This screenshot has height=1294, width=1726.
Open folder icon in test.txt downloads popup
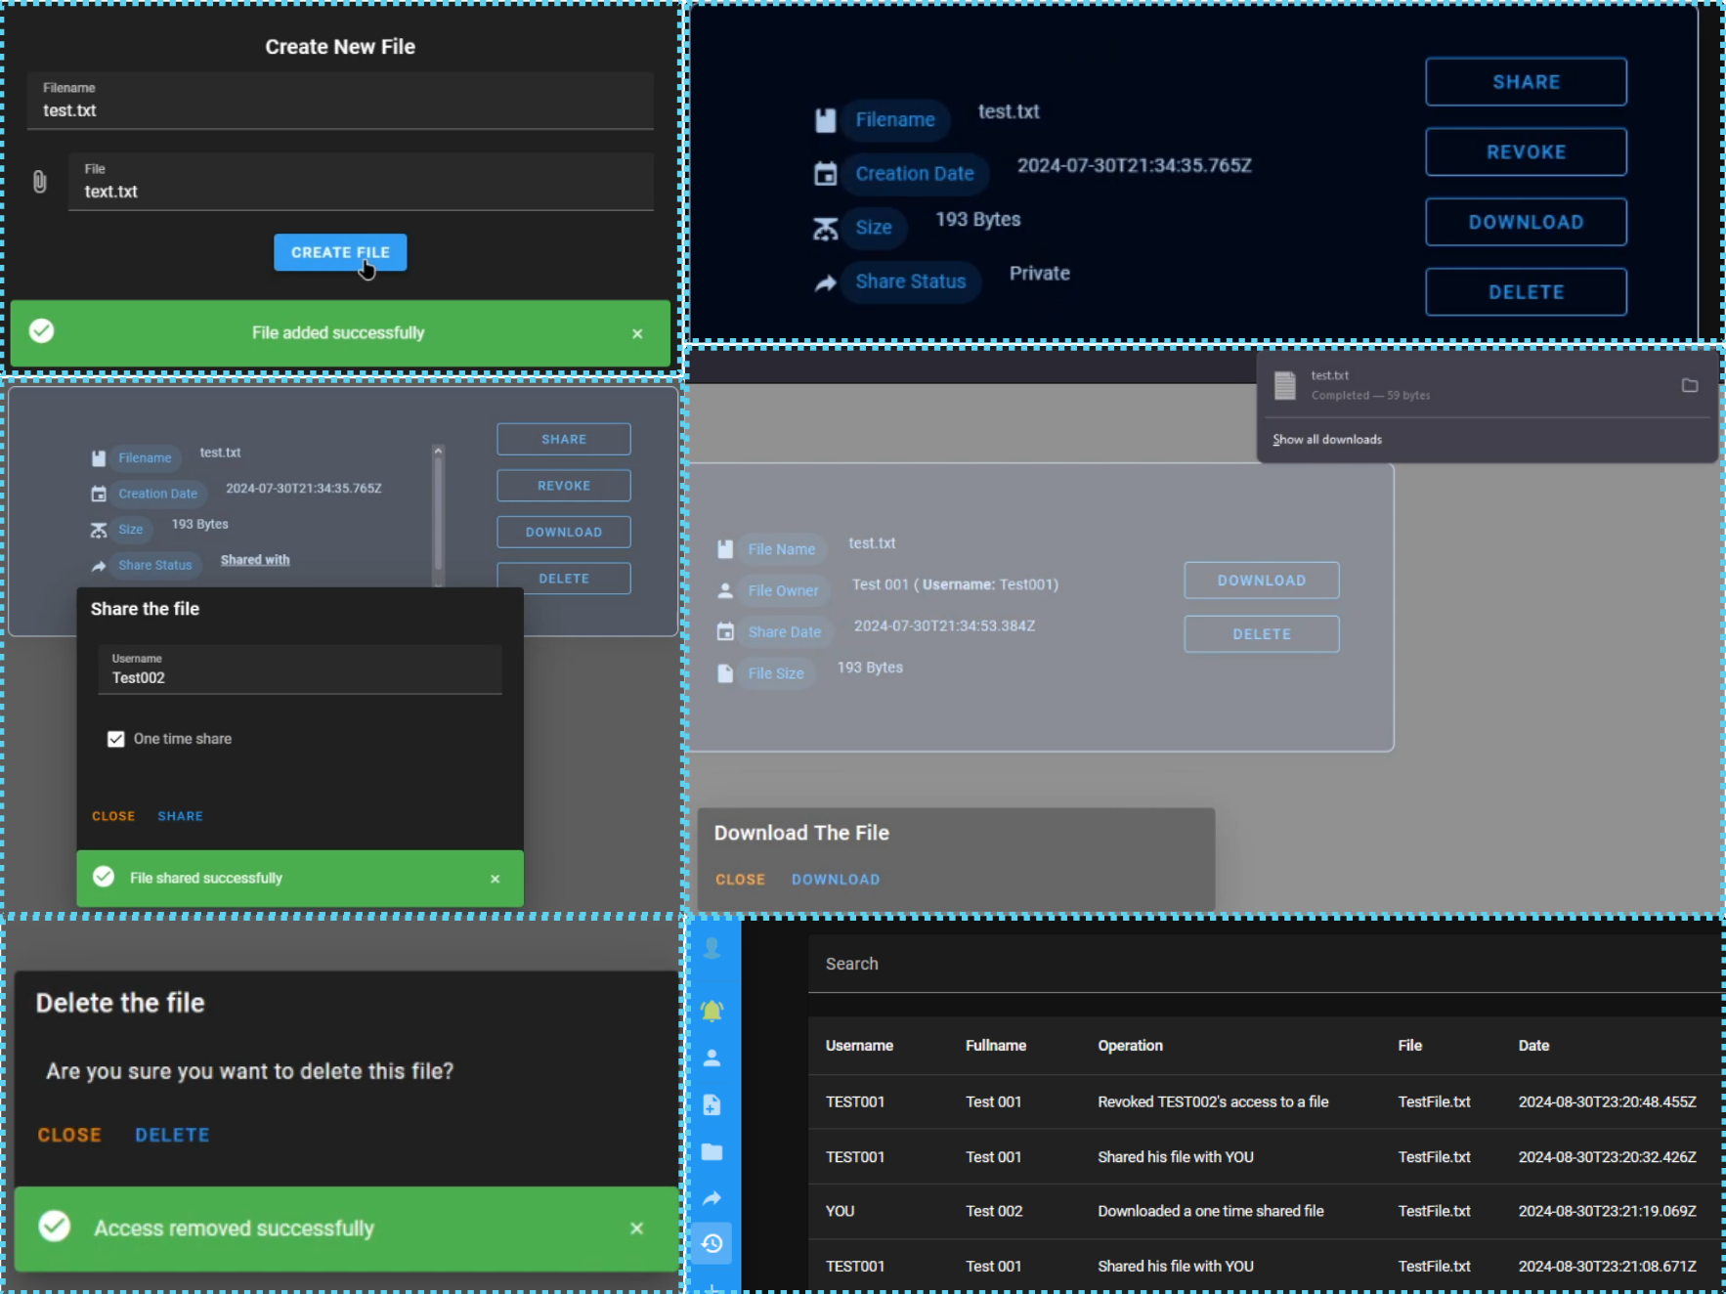pyautogui.click(x=1689, y=386)
